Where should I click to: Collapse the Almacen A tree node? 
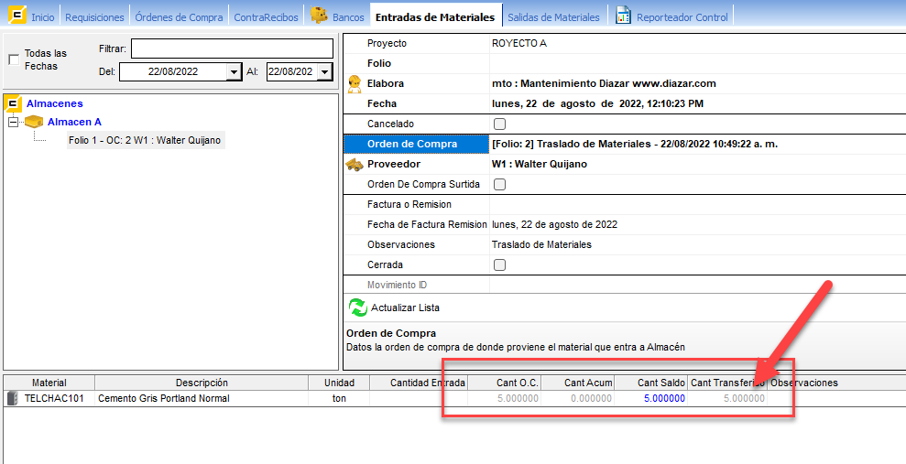coord(14,122)
